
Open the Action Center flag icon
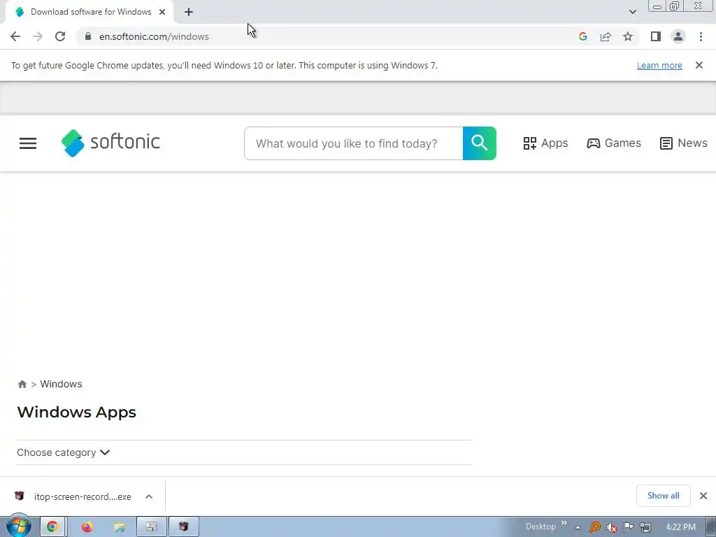coord(629,527)
